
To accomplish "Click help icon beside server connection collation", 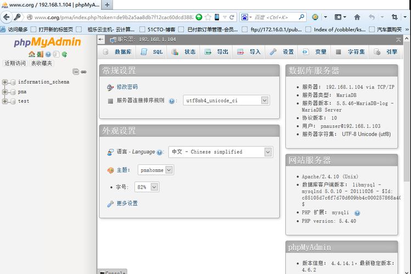I will pyautogui.click(x=171, y=101).
